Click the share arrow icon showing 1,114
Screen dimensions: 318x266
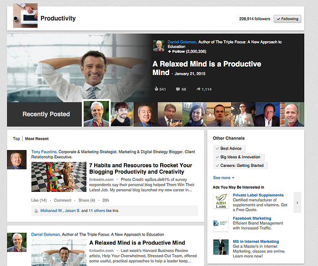point(198,89)
